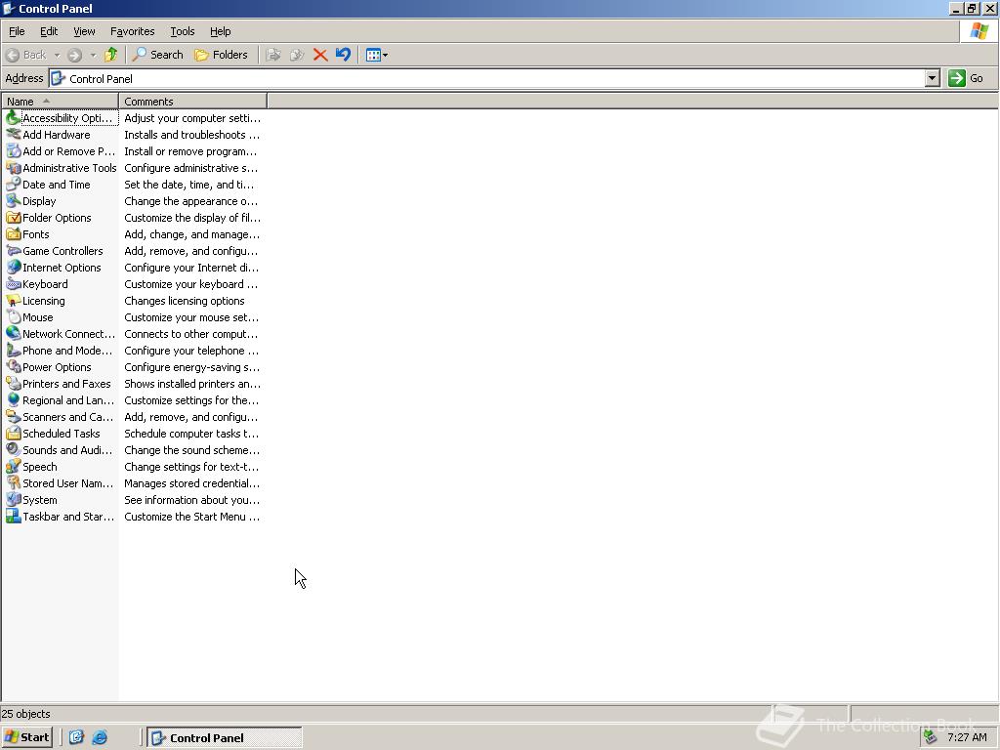The width and height of the screenshot is (1000, 750).
Task: Click the 7:27 AM clock
Action: pos(967,737)
